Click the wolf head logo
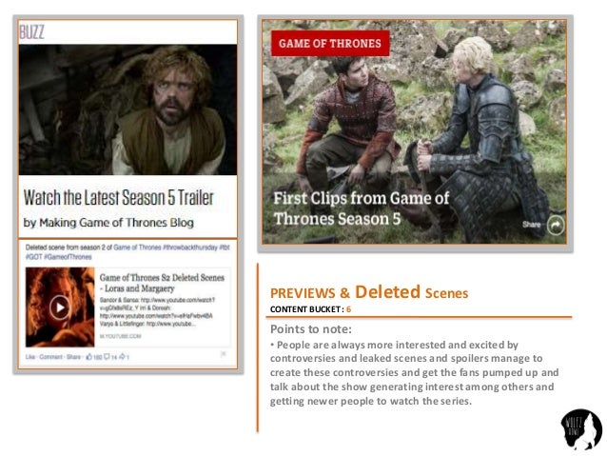The width and height of the screenshot is (607, 456). (581, 429)
